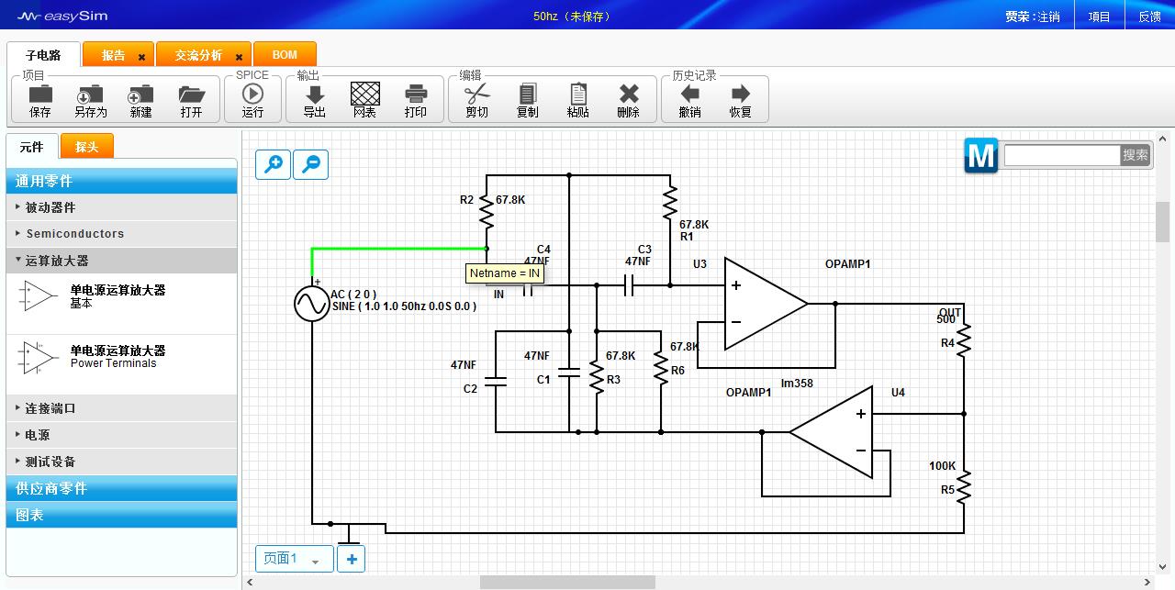Expand the 测试设备 category
Viewport: 1175px width, 590px height.
point(121,462)
